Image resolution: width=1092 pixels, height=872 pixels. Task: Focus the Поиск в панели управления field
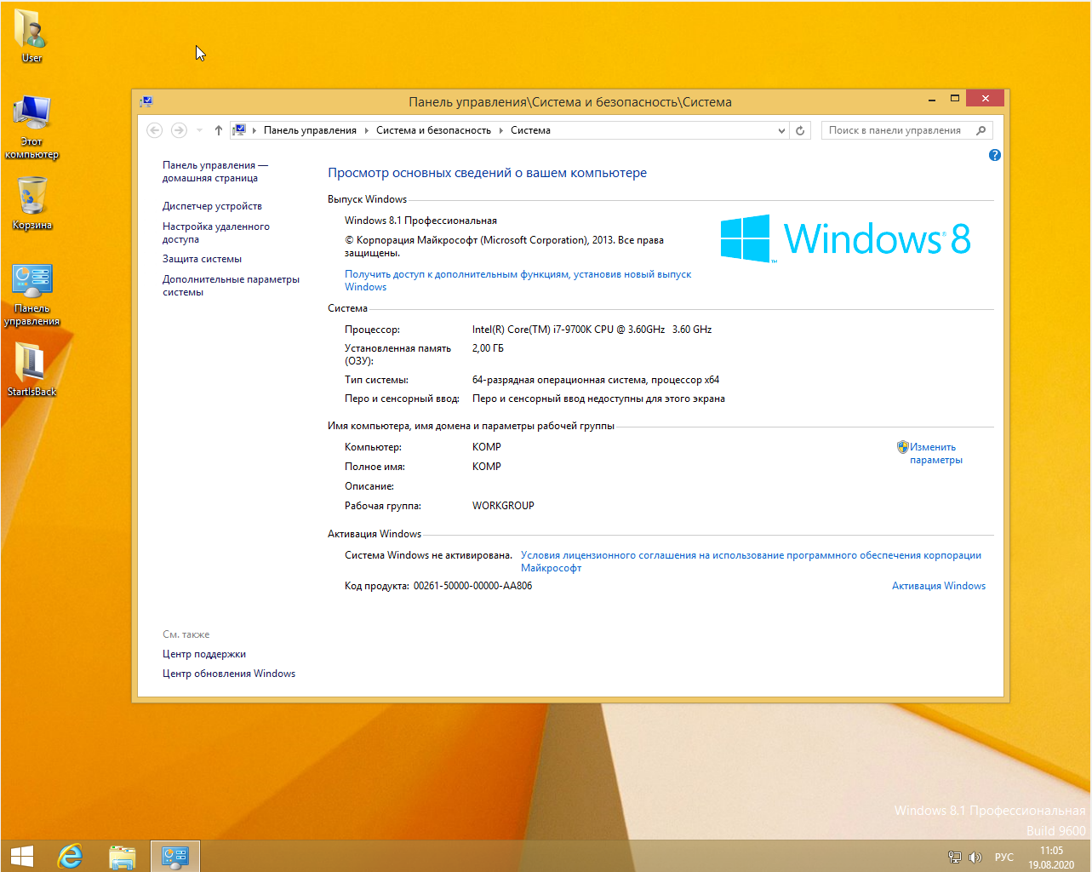point(906,130)
